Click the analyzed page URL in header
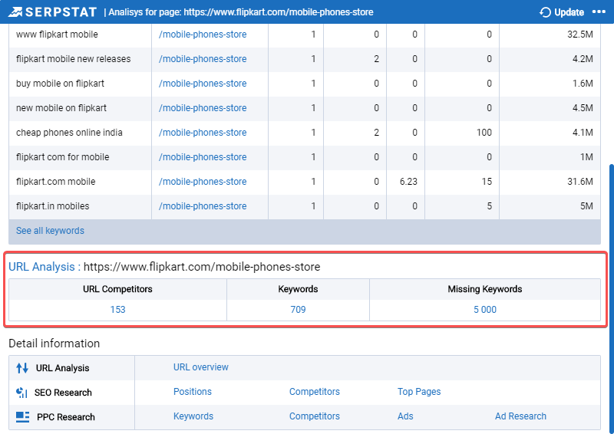This screenshot has height=434, width=614. tap(279, 12)
